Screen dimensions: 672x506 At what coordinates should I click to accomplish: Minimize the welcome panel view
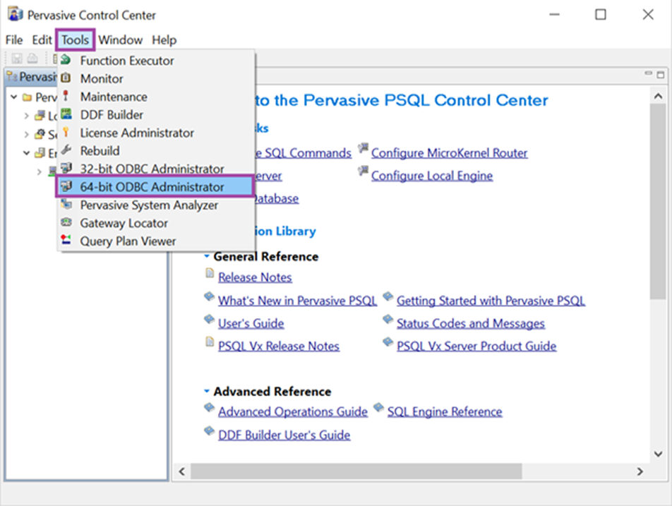pos(649,73)
